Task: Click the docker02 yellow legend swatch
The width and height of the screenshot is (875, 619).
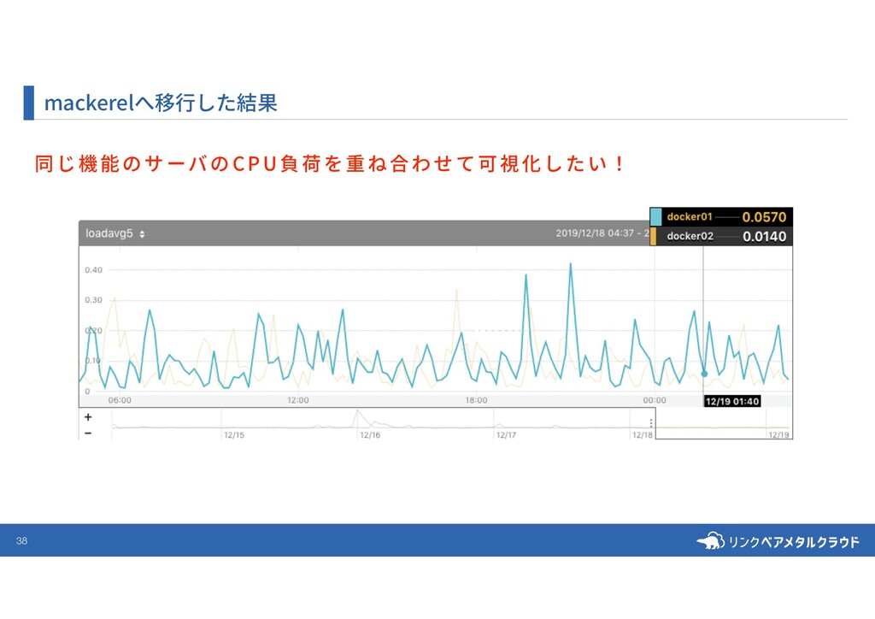Action: (x=653, y=236)
